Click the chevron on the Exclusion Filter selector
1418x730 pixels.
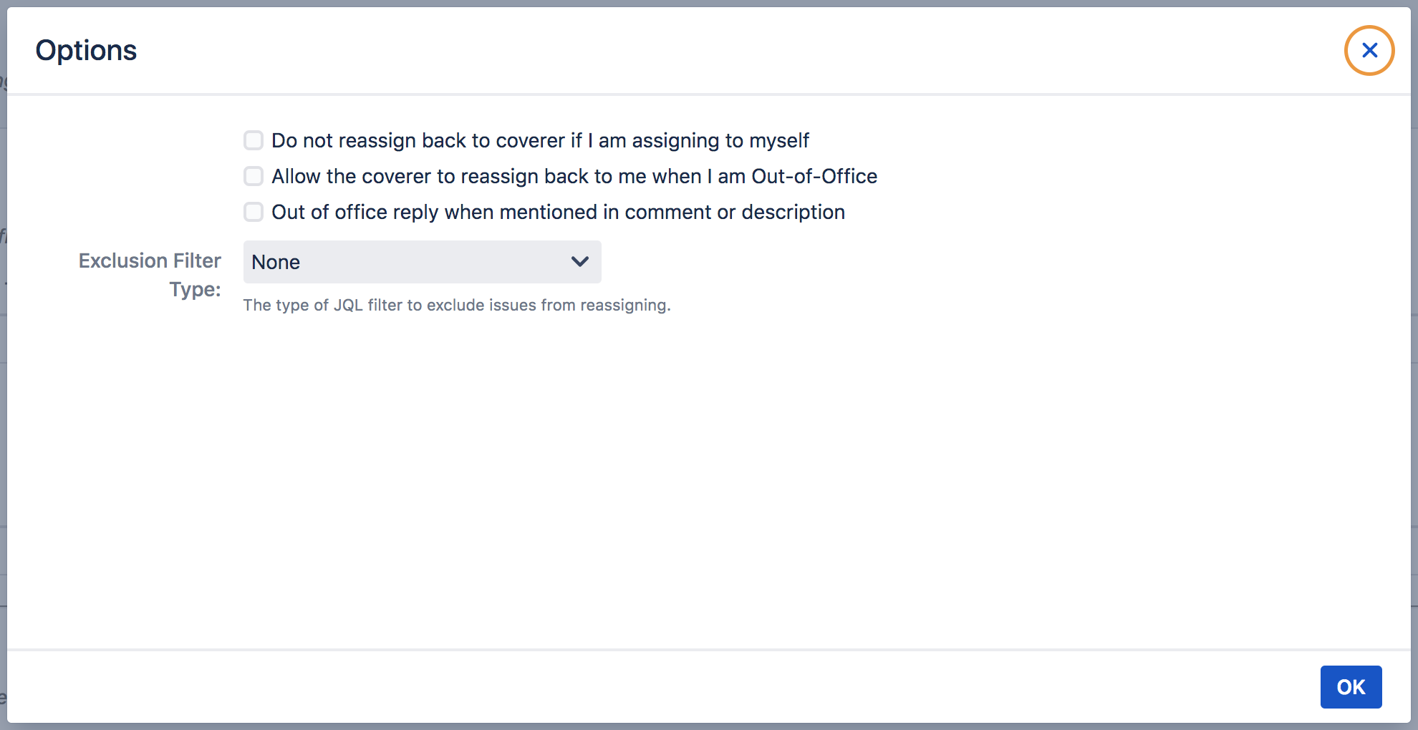pos(579,262)
